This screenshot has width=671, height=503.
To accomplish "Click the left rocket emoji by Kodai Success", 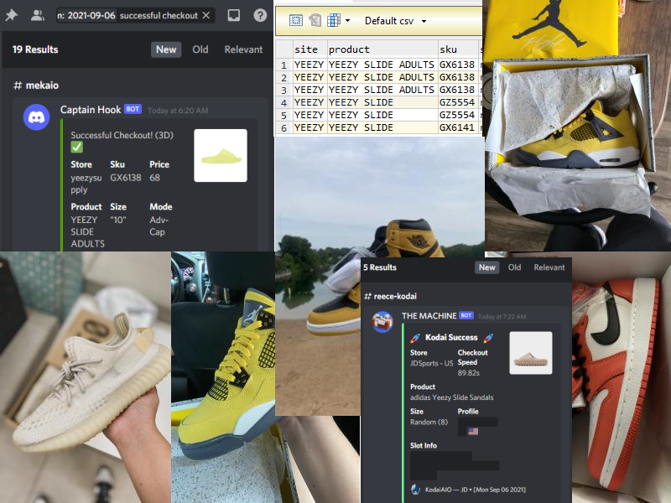I will [415, 338].
